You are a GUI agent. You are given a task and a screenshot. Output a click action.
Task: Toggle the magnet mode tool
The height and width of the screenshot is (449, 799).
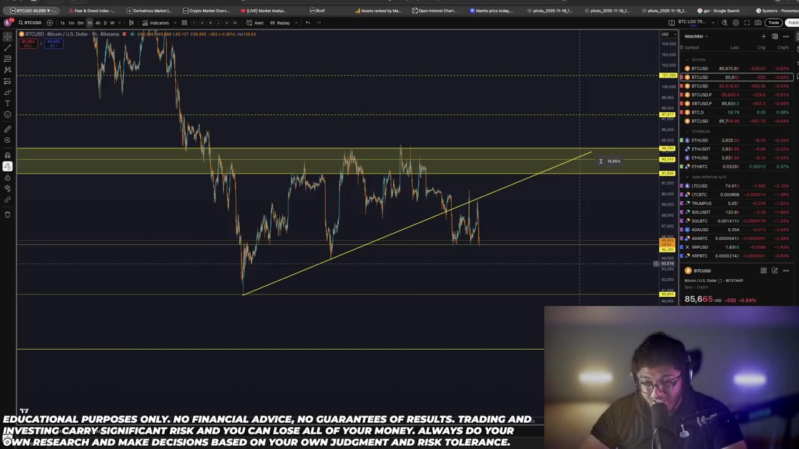(7, 155)
